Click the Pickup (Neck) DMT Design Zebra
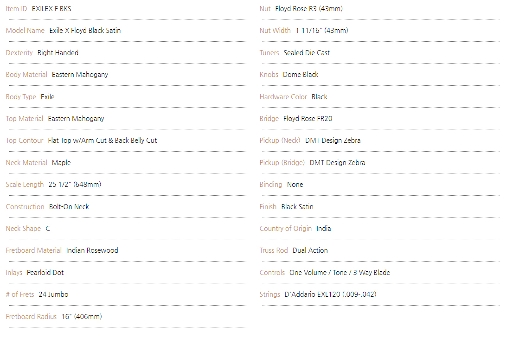This screenshot has height=339, width=513. [333, 141]
